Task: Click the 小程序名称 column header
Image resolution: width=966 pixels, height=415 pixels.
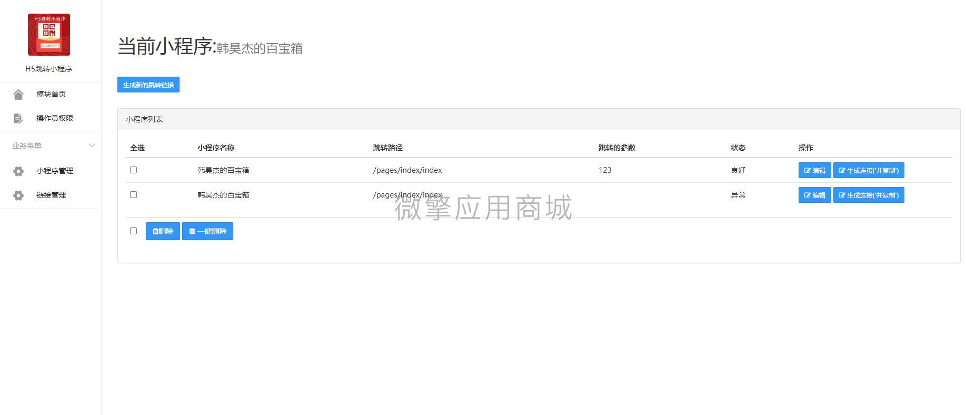Action: [216, 148]
